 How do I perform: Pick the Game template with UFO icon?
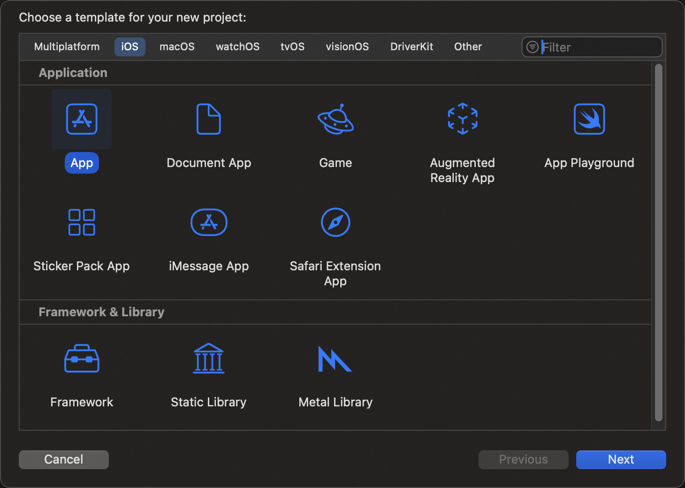(335, 119)
